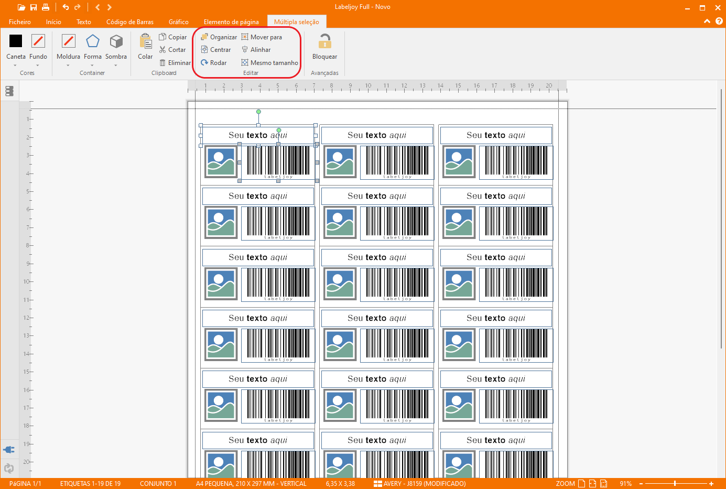Expand the Moldura dropdown arrow

tap(69, 66)
